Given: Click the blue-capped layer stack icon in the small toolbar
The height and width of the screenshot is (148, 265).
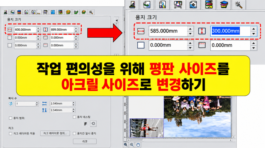Looking at the screenshot, I should (19, 12).
